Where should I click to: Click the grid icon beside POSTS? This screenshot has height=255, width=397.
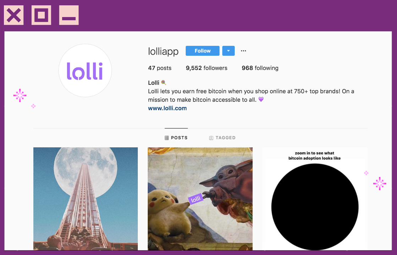[x=167, y=138]
